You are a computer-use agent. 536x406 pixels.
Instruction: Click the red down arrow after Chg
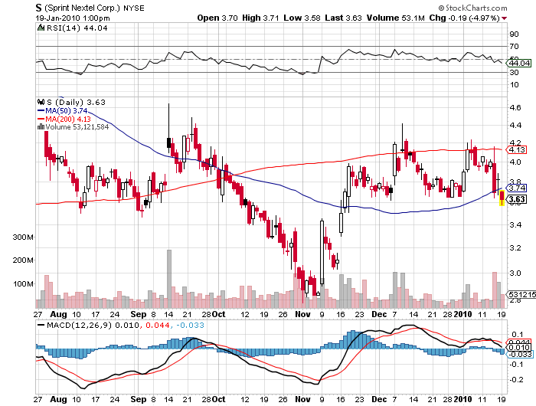504,18
